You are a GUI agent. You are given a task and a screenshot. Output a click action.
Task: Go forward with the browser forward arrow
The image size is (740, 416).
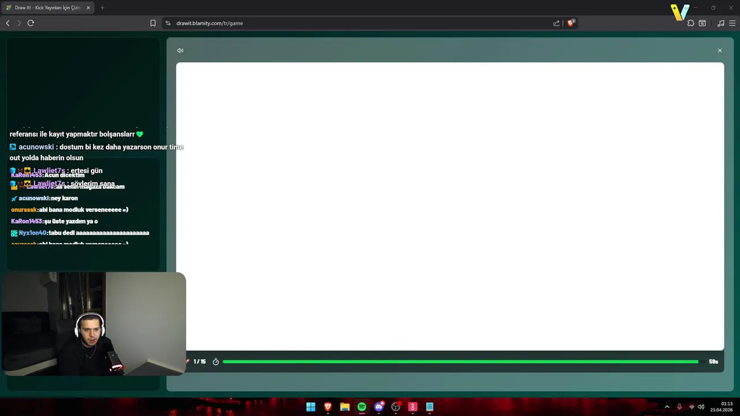click(18, 23)
